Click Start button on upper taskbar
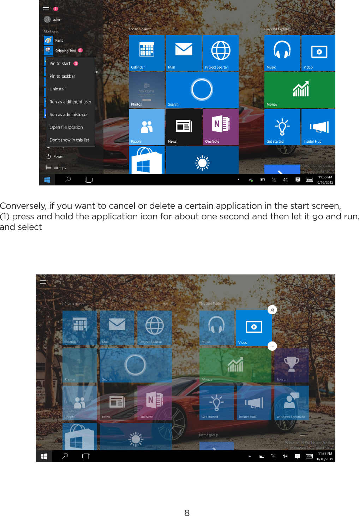Image resolution: width=359 pixels, height=516 pixels. 47,180
